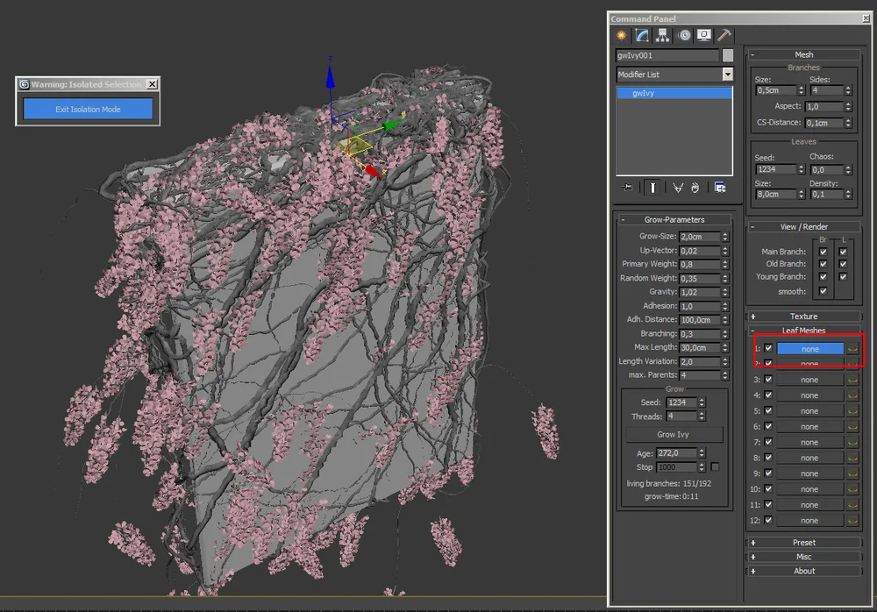
Task: Toggle the smooth checkbox
Action: point(823,291)
